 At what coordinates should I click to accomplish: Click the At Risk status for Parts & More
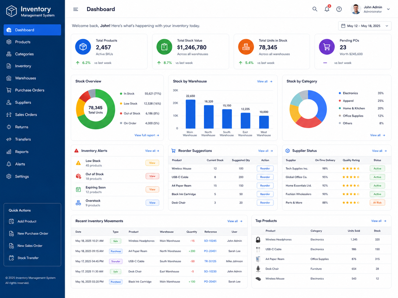pyautogui.click(x=377, y=203)
